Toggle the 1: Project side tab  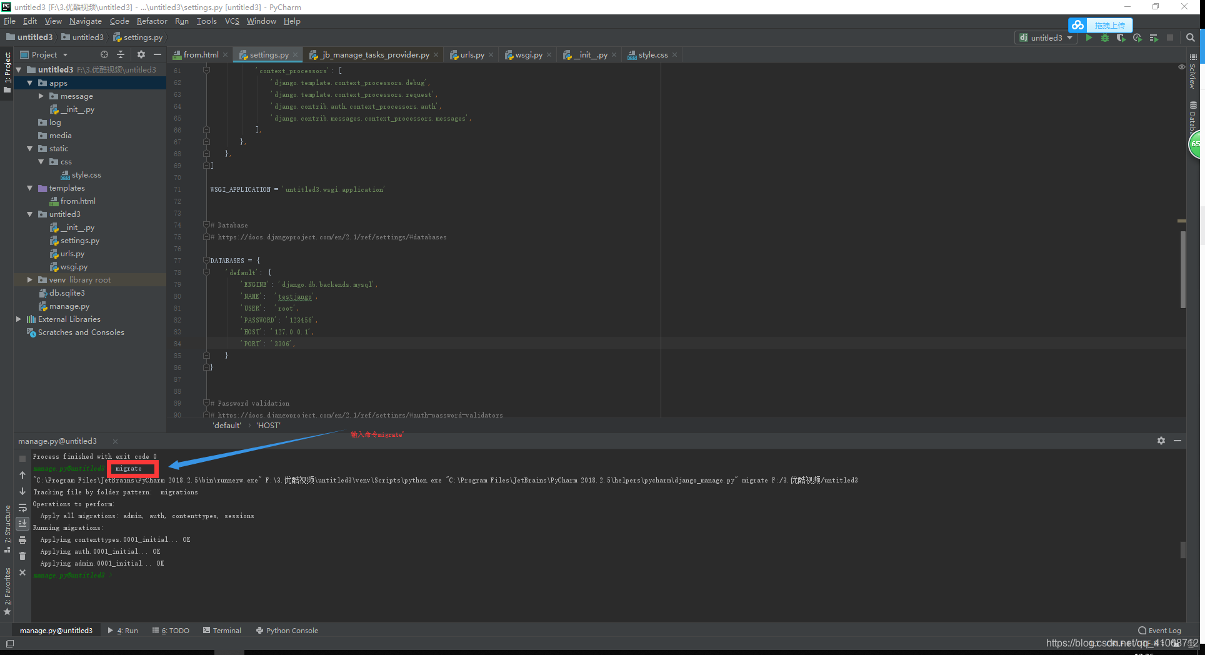[7, 72]
